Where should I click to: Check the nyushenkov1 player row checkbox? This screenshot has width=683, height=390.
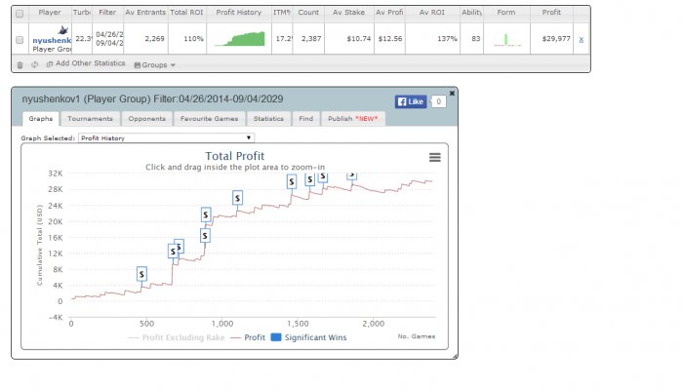[20, 40]
